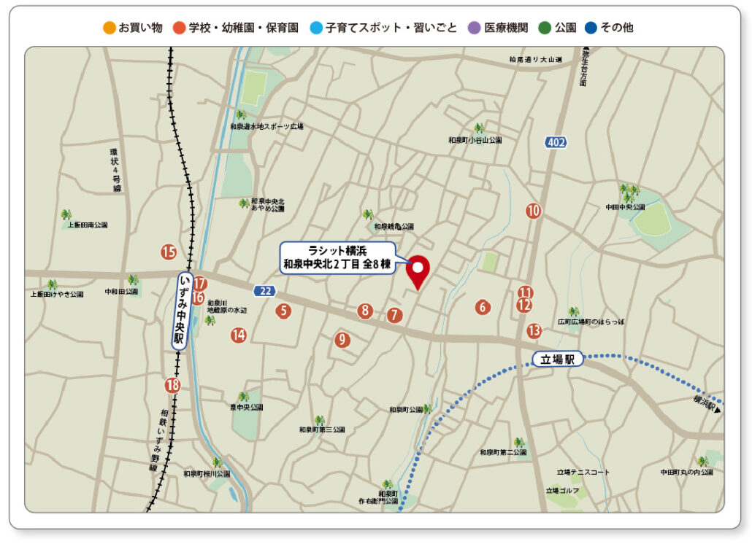Select map marker number 9
The image size is (752, 544).
coord(342,340)
